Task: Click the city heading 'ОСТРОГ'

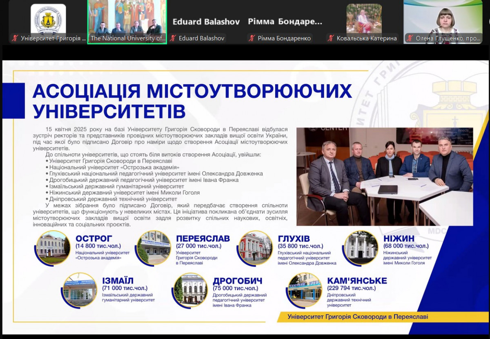Action: [x=94, y=238]
